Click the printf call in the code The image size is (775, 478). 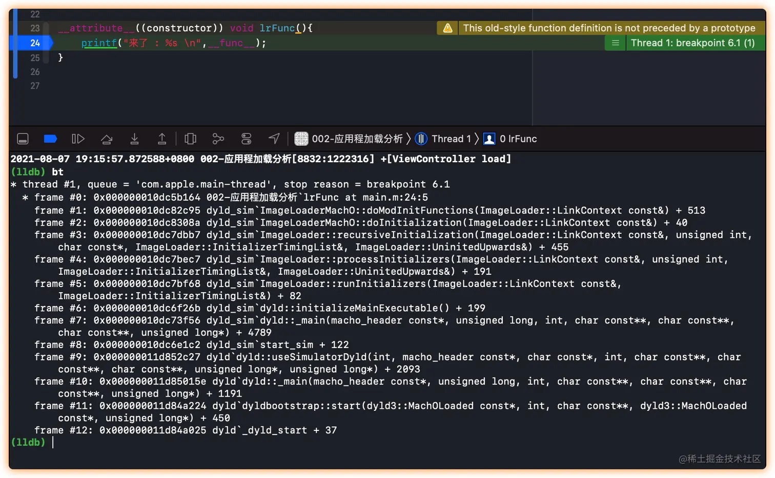click(99, 43)
